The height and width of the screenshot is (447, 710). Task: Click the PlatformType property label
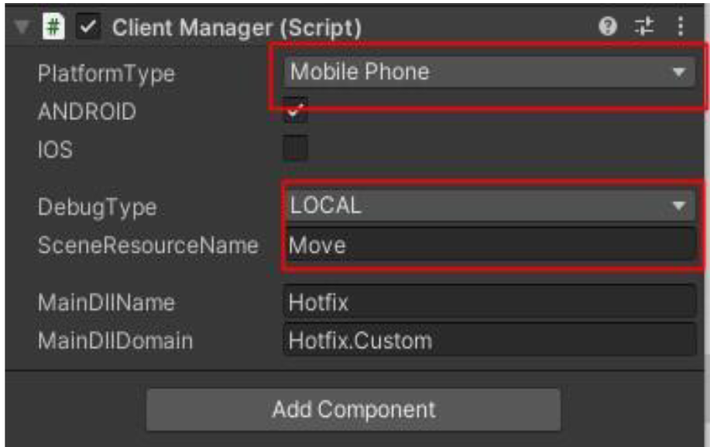coord(106,74)
